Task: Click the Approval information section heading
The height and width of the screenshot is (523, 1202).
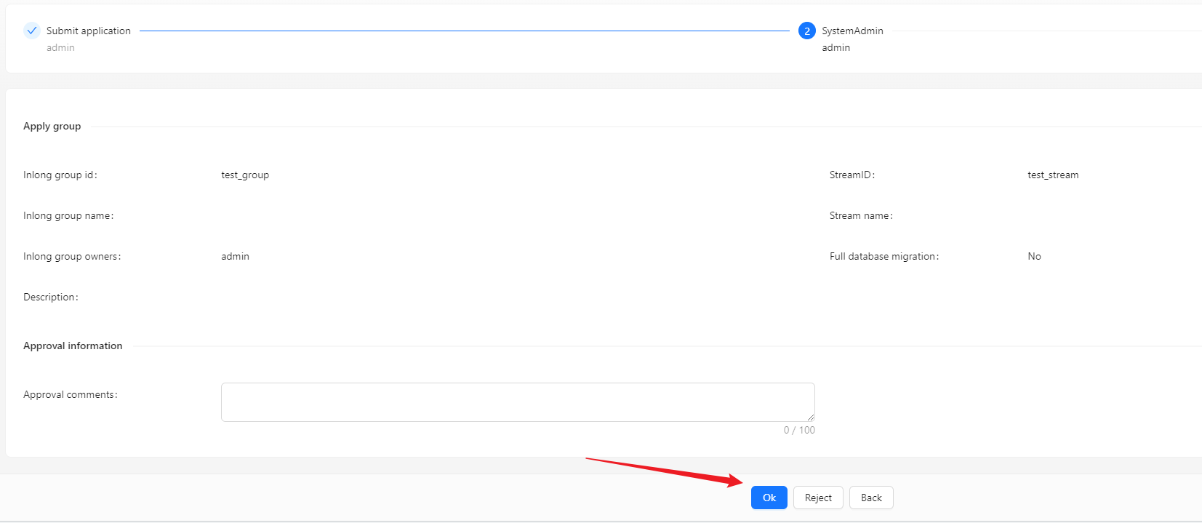Action: 73,346
